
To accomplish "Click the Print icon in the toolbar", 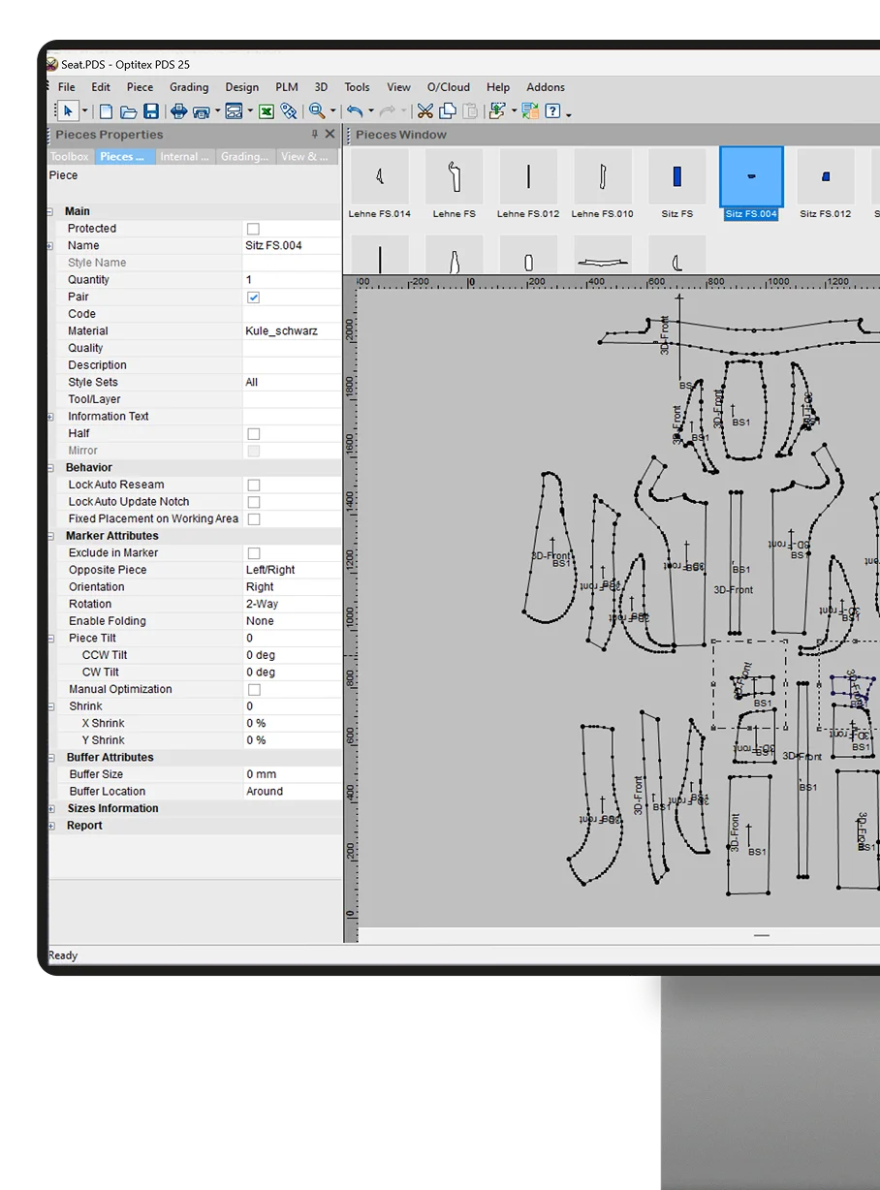I will tap(179, 111).
